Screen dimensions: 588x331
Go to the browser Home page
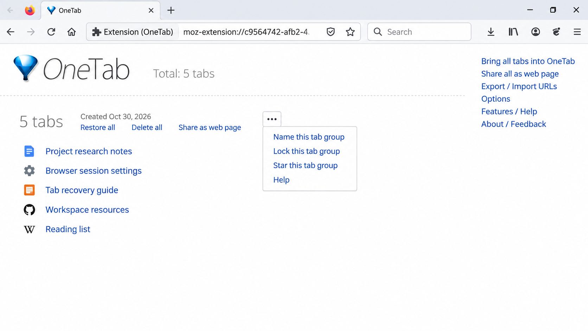(72, 32)
